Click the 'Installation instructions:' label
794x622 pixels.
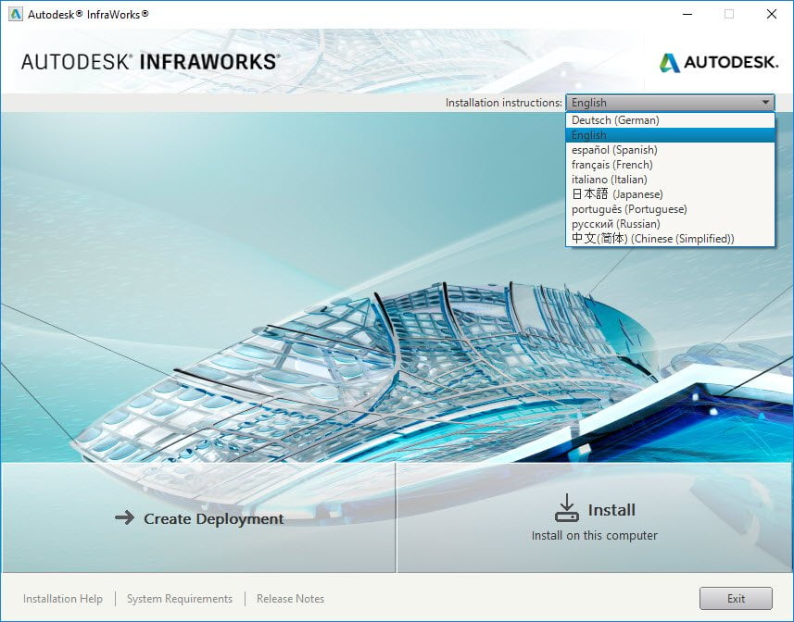tap(503, 103)
